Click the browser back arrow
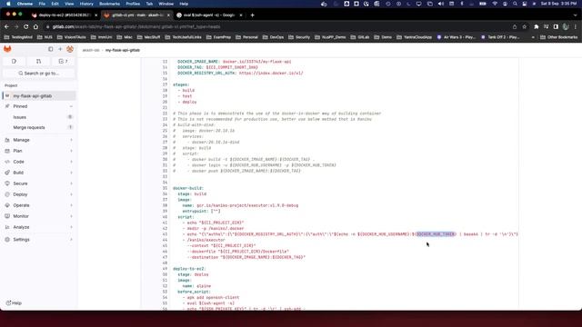Screen dimensions: 582x327 click(6, 26)
